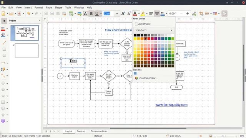The height and width of the screenshot is (138, 246).
Task: Toggle Underline formatting
Action: (97, 14)
